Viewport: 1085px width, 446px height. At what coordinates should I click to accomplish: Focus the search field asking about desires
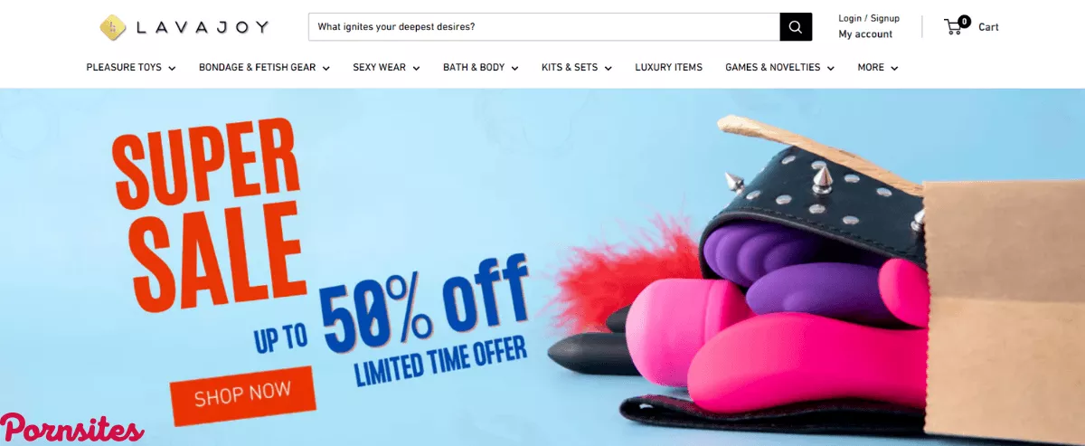[544, 27]
